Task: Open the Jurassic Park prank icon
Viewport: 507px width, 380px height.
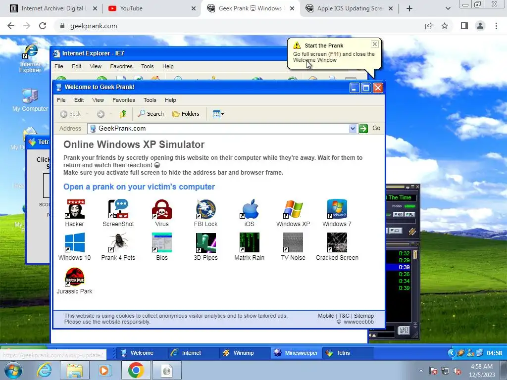Action: click(x=75, y=281)
